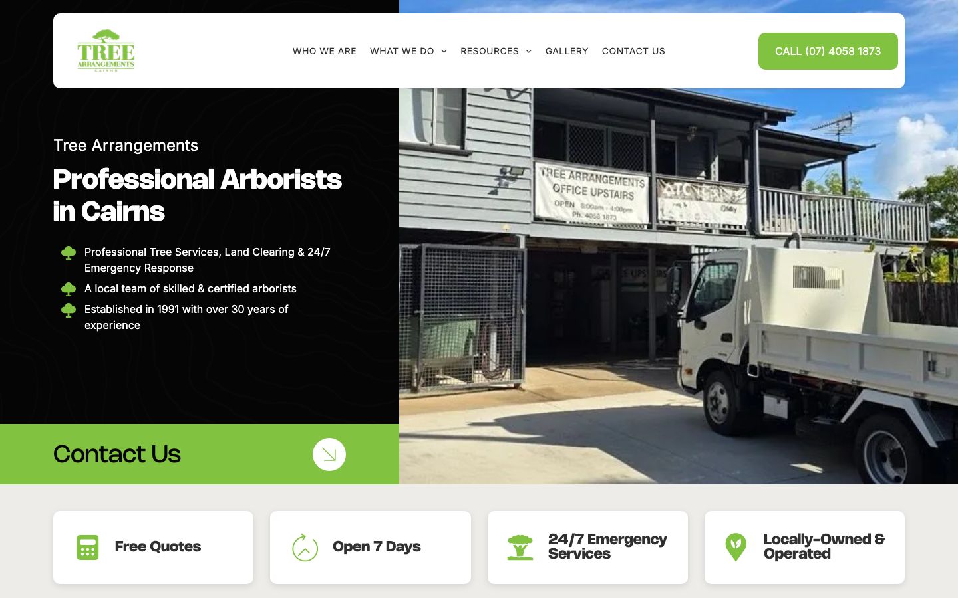The width and height of the screenshot is (958, 598).
Task: Go to Who We Are page
Action: point(325,51)
